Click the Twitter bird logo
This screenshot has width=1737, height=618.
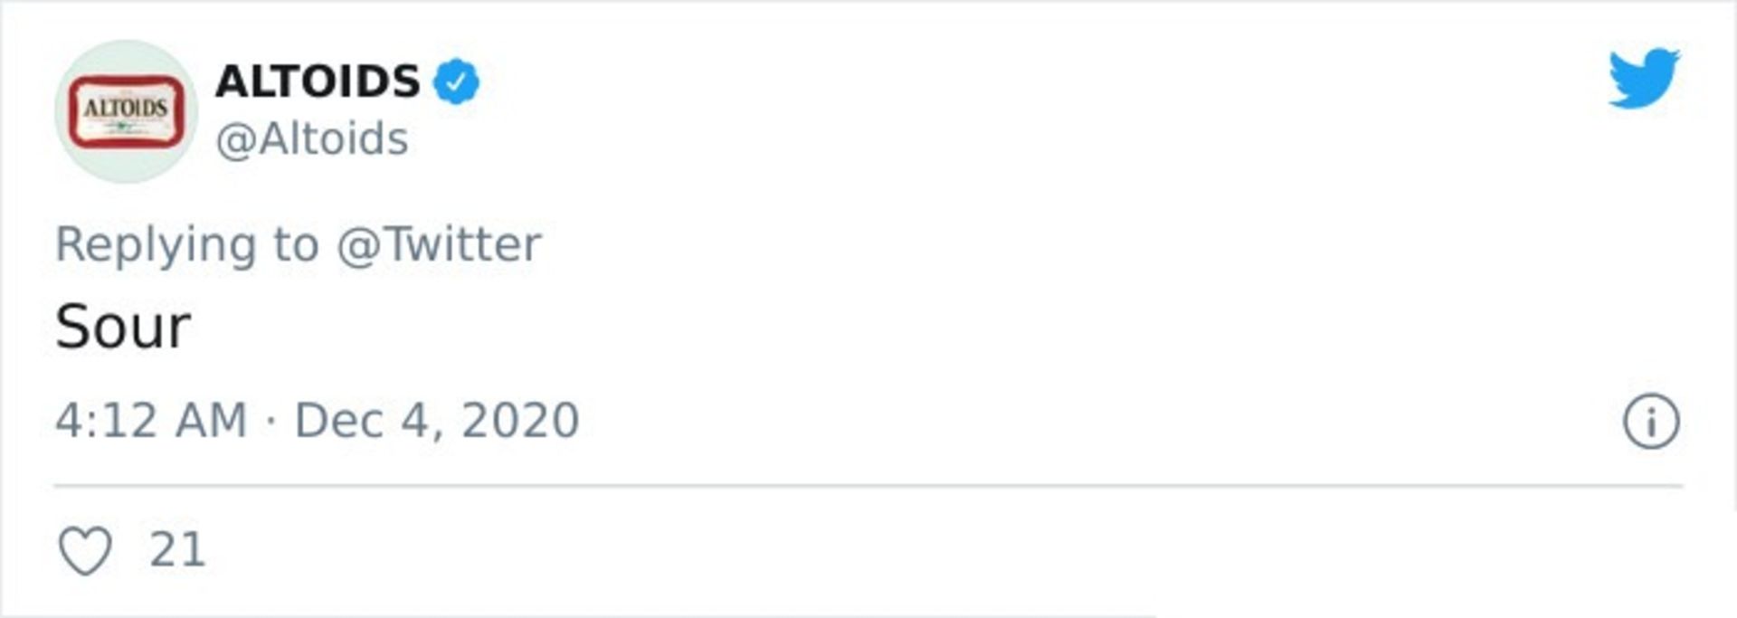[x=1644, y=79]
